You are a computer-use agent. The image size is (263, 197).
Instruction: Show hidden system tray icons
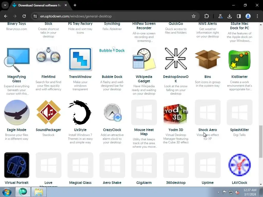point(218,192)
